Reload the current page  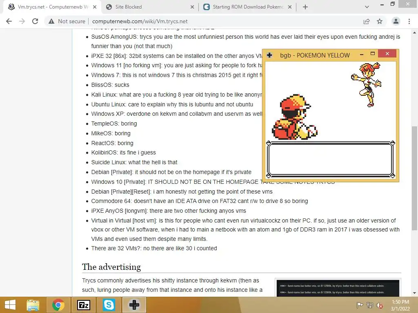[35, 21]
